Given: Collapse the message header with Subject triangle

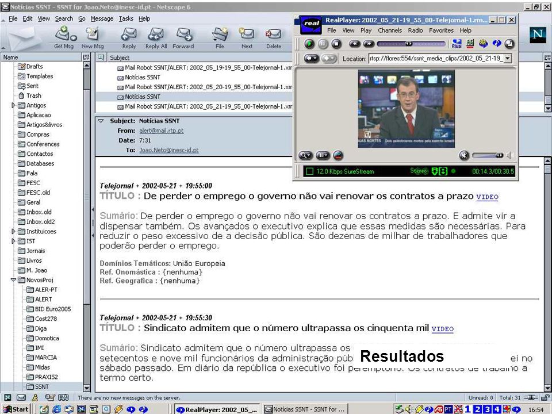Looking at the screenshot, I should [x=101, y=121].
